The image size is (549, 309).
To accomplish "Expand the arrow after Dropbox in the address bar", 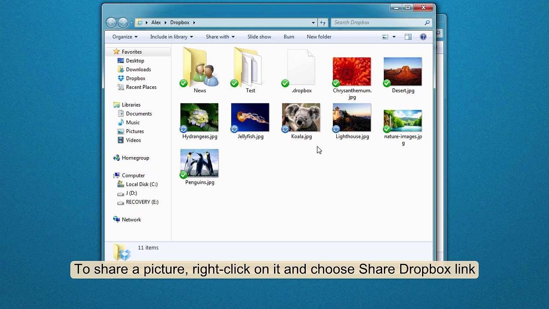I will [x=194, y=22].
